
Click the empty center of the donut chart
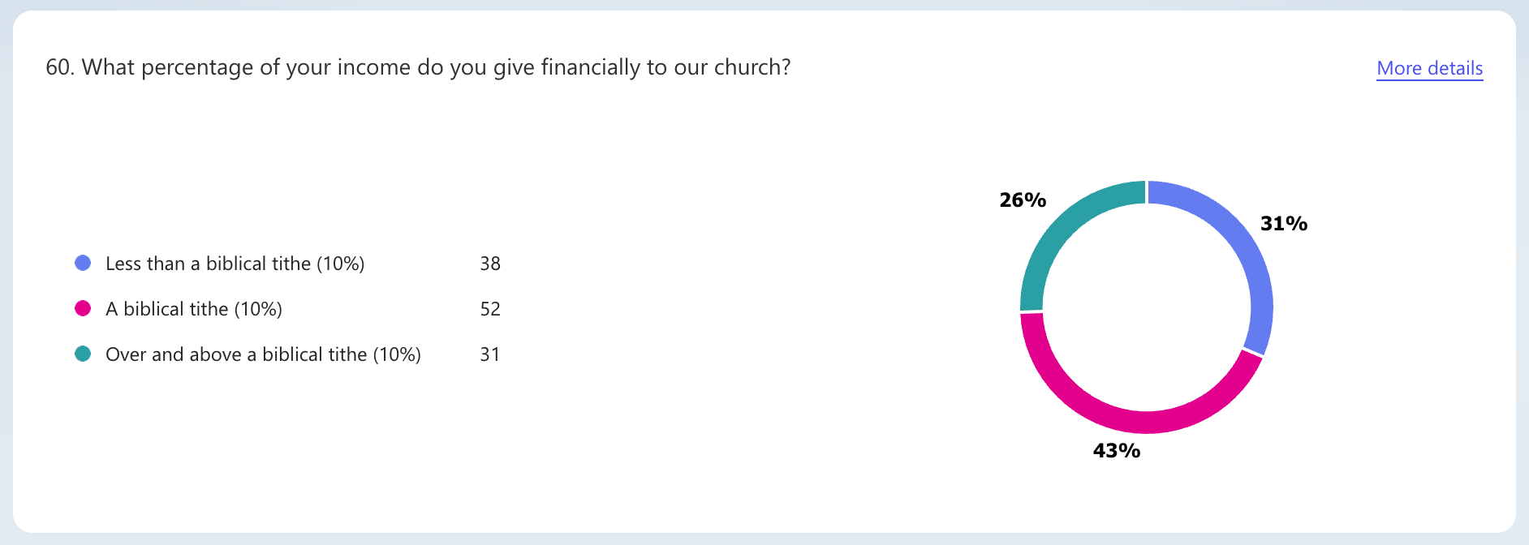[x=1146, y=307]
